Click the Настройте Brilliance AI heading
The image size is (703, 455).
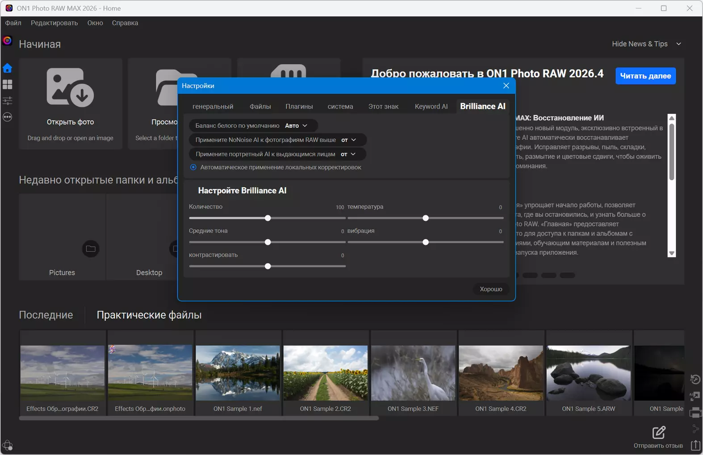[x=242, y=190]
